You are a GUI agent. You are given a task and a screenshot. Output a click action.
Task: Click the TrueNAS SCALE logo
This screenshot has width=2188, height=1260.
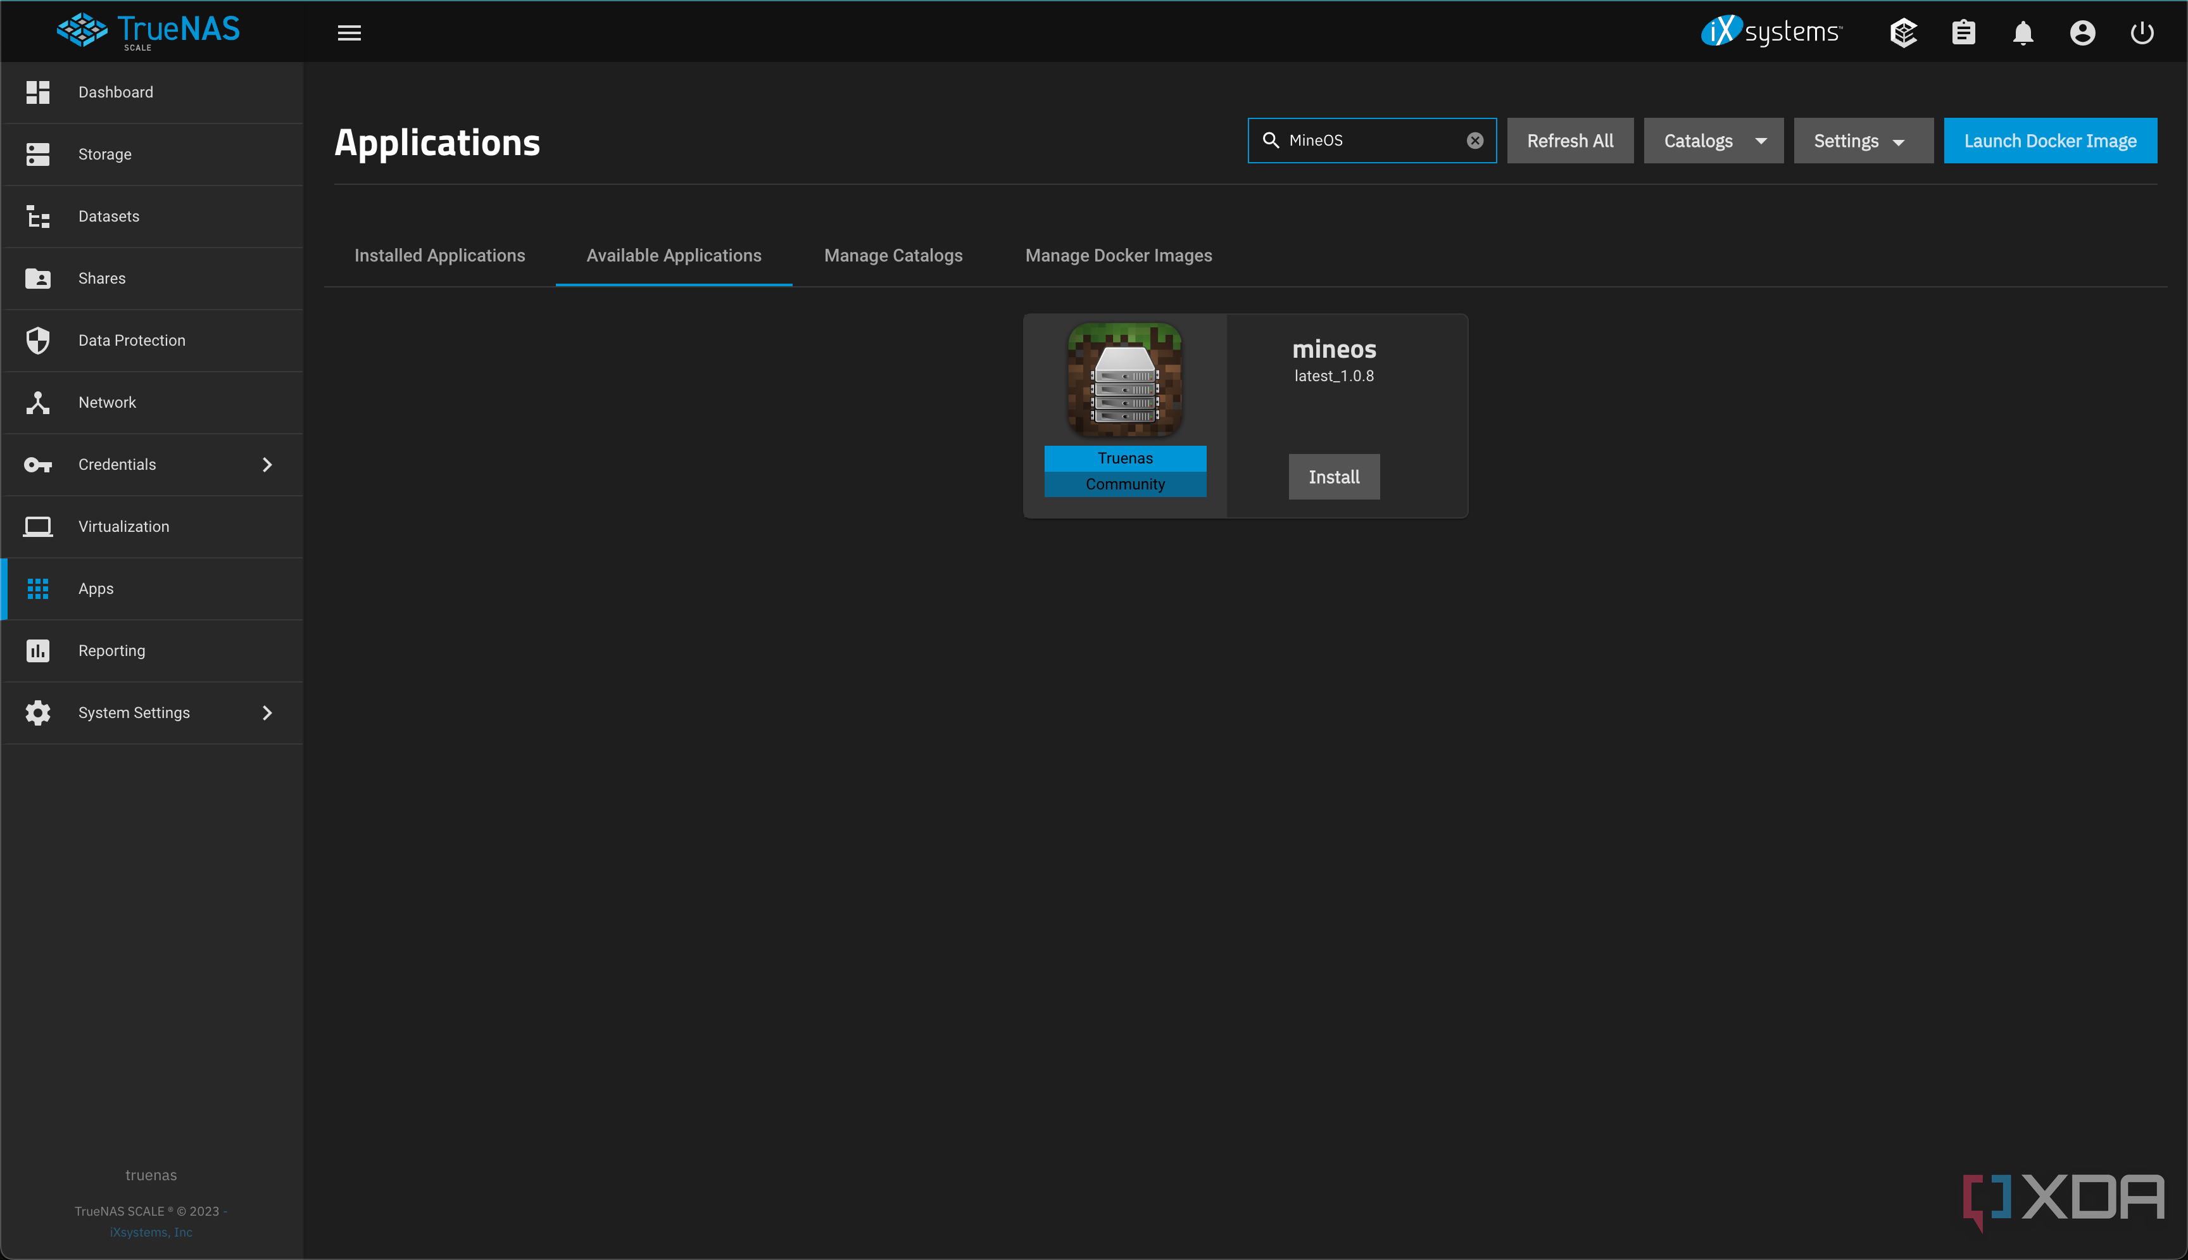point(148,31)
